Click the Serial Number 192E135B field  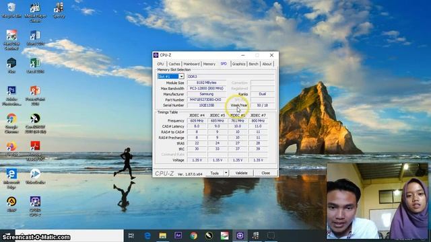207,106
